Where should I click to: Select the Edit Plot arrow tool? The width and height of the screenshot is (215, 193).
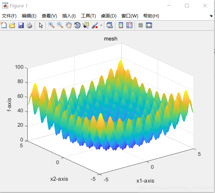click(41, 25)
